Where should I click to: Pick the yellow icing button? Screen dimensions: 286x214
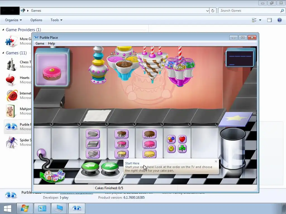pos(149,154)
